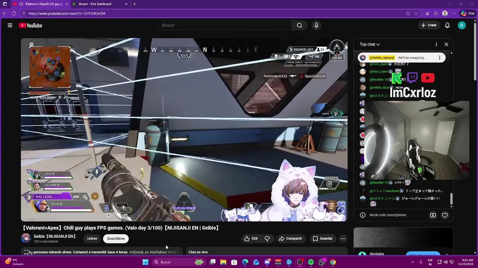Viewport: 478px width, 268px height.
Task: Open a new browser tab
Action: (134, 4)
